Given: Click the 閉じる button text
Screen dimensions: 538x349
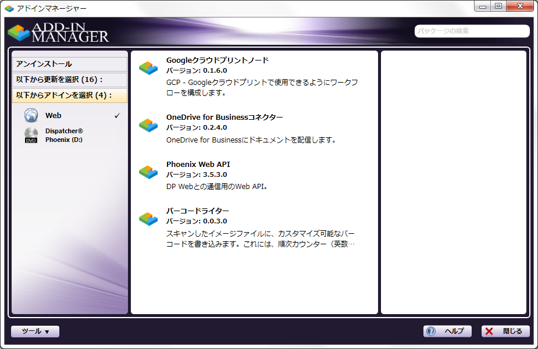Looking at the screenshot, I should (x=512, y=331).
